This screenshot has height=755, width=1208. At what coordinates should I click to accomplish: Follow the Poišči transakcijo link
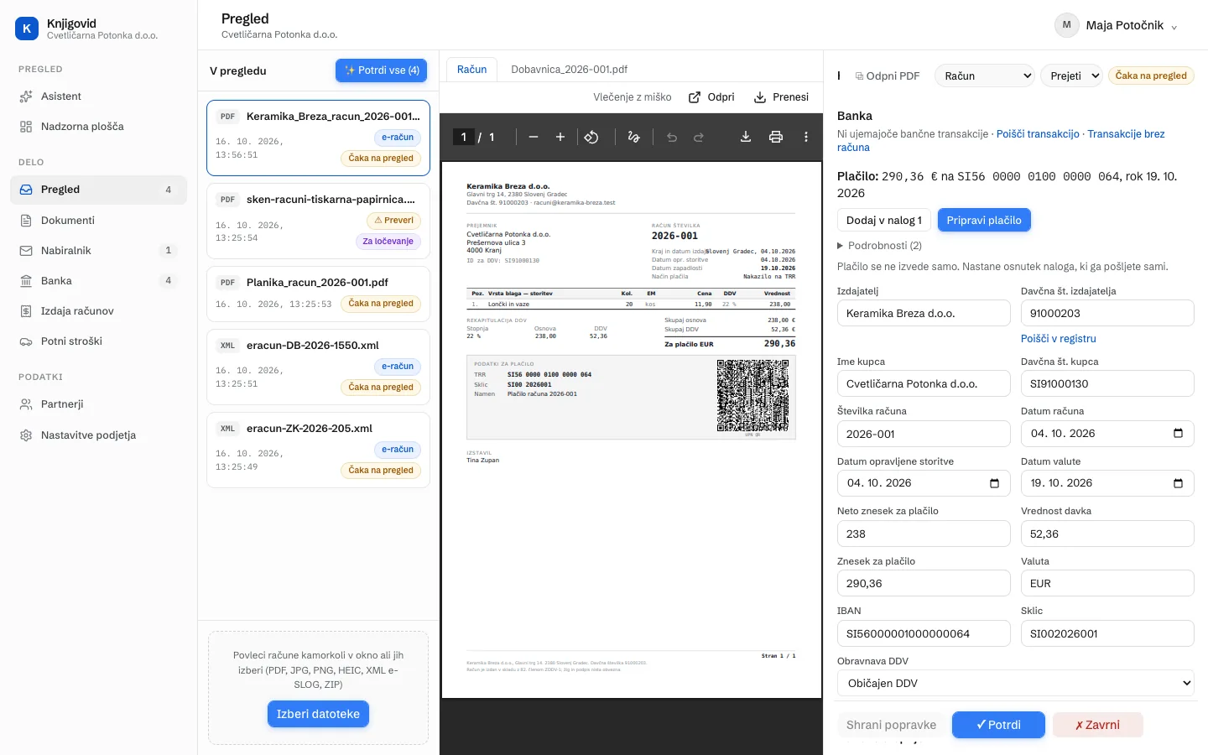point(1038,134)
